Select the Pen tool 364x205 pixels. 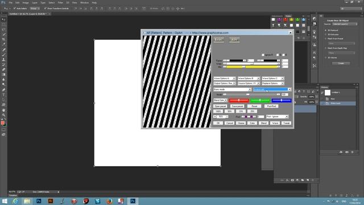coord(3,90)
